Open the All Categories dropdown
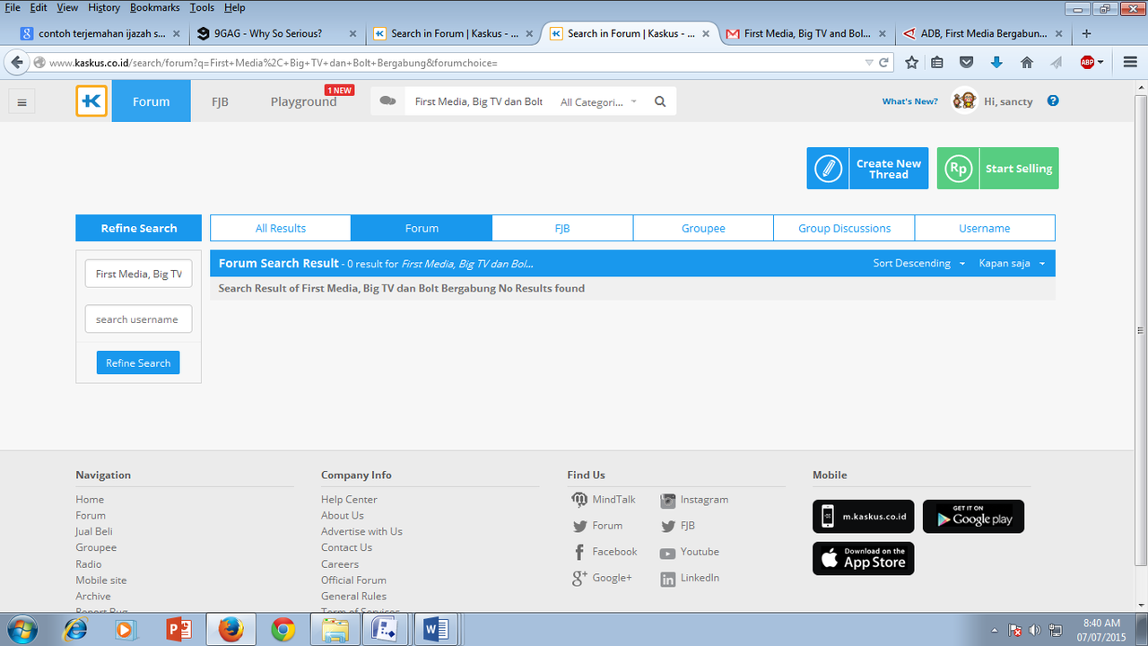Screen dimensions: 1148x646 [x=598, y=101]
